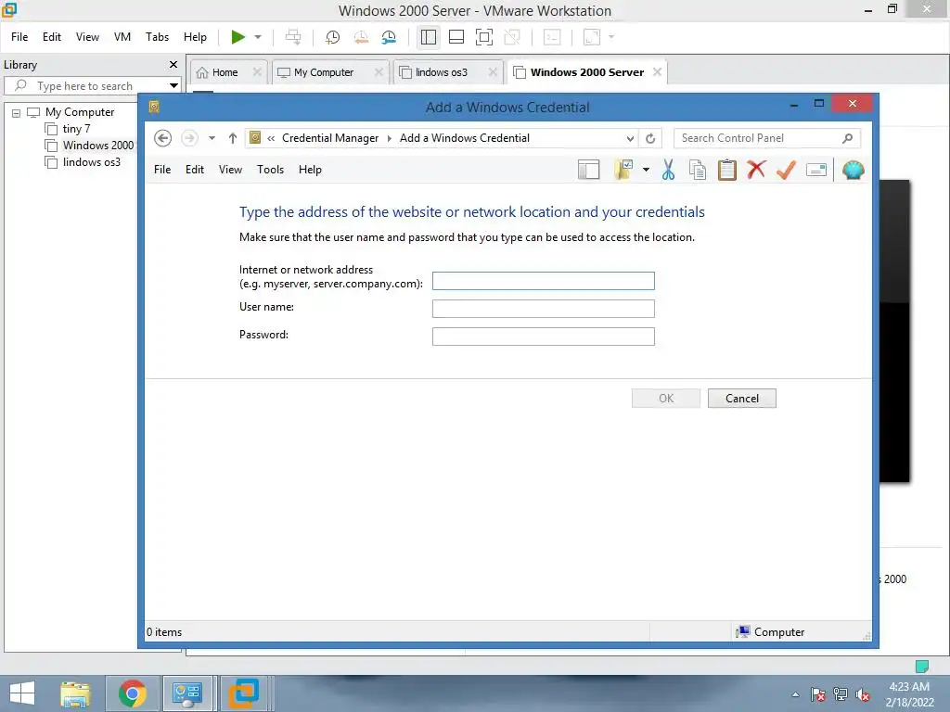Select lindows os3 in the library tree

click(x=92, y=162)
